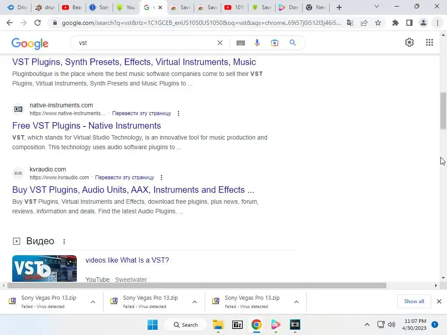The width and height of the screenshot is (447, 335).
Task: Share this page icon
Action: click(364, 23)
